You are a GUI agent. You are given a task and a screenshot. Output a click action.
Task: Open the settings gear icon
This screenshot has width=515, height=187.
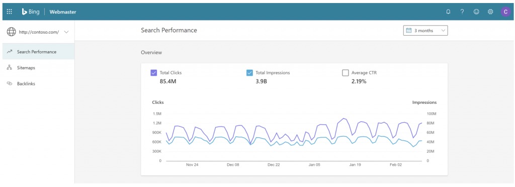coord(490,12)
